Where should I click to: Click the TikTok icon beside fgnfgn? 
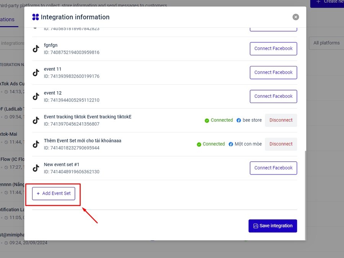pyautogui.click(x=36, y=49)
